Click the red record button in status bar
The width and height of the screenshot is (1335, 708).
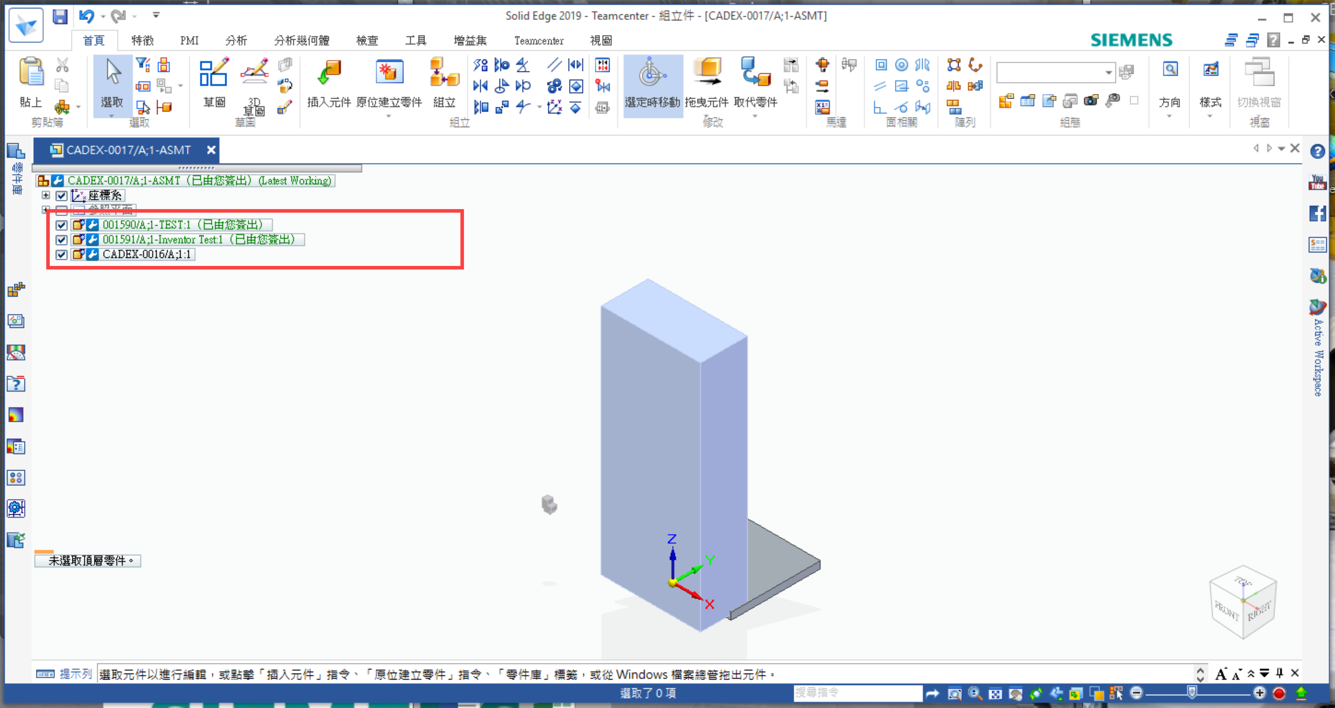pyautogui.click(x=1278, y=693)
